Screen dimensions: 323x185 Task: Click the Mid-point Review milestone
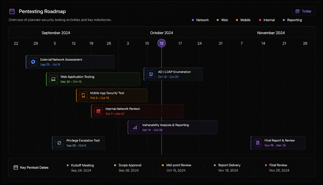(177, 168)
